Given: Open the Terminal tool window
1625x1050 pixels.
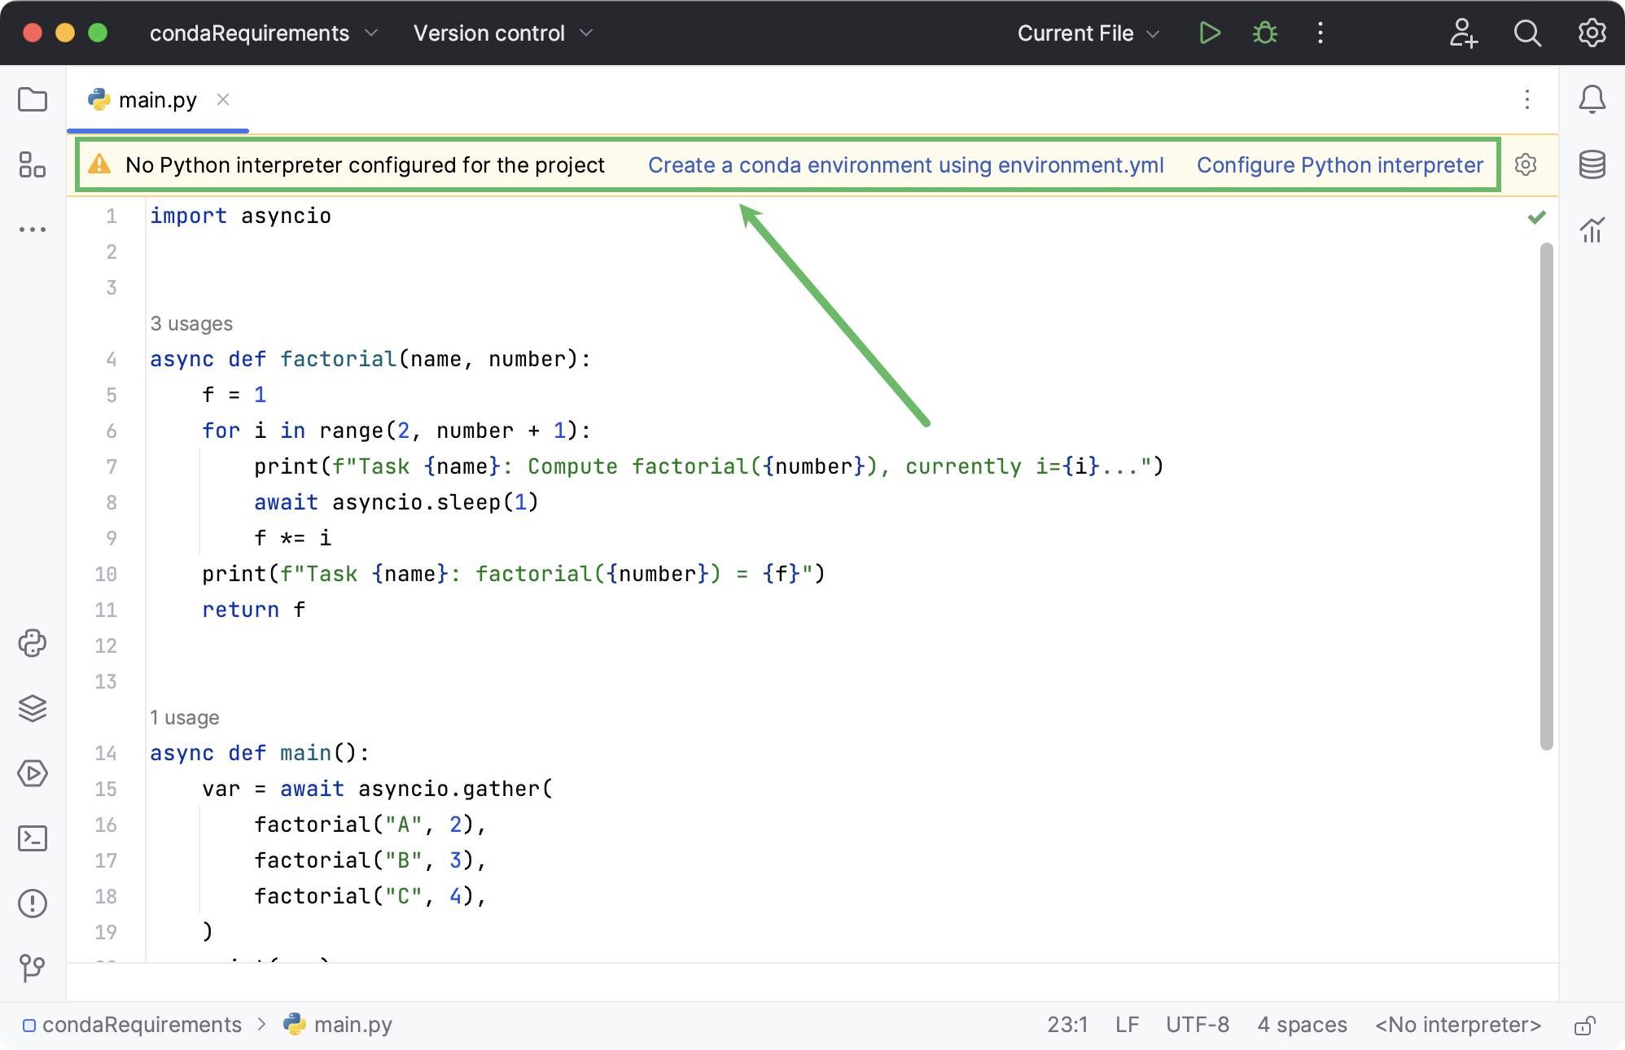Looking at the screenshot, I should (x=32, y=838).
